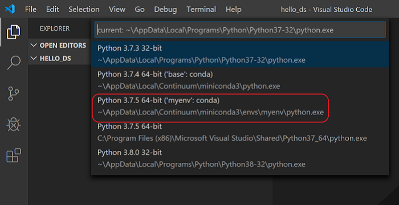Open the Help menu
Screen dimensions: 399x205
coord(233,10)
